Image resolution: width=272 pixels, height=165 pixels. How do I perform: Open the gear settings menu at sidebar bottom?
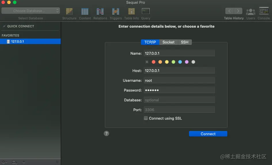pyautogui.click(x=4, y=162)
